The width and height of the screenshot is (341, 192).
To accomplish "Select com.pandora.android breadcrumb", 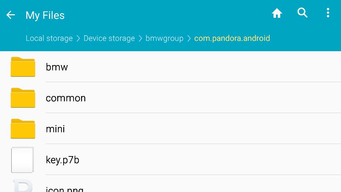I will tap(232, 38).
